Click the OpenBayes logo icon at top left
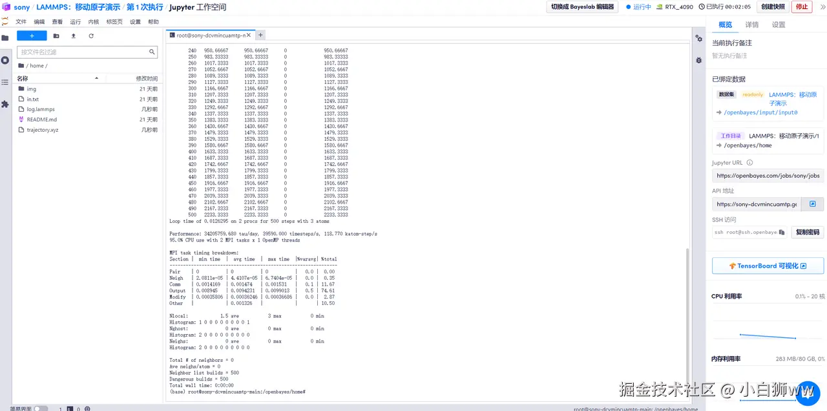 point(6,7)
